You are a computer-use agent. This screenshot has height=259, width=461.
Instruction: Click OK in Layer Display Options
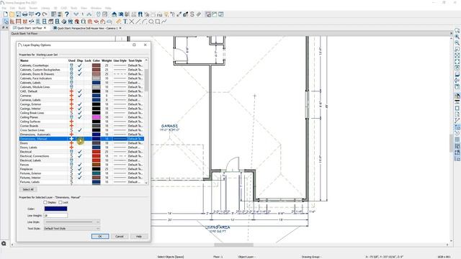pos(100,237)
